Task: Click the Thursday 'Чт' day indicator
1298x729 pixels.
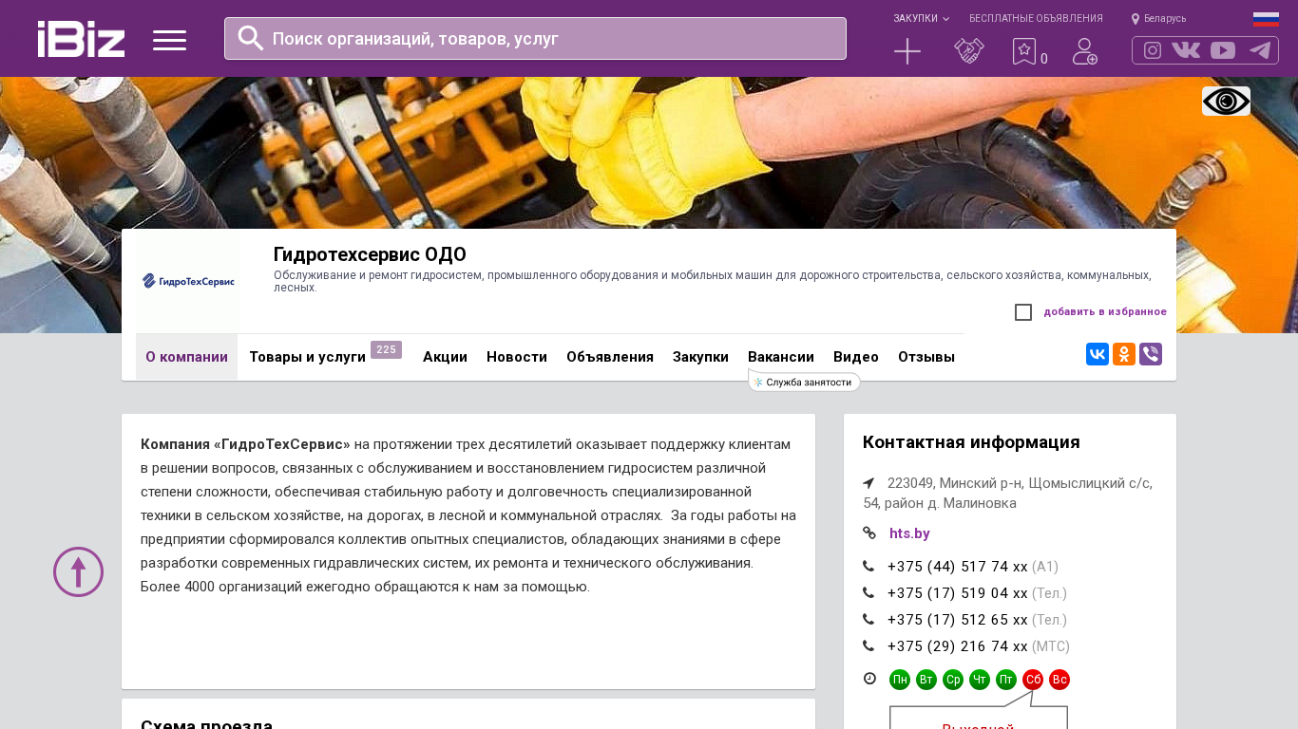Action: click(x=980, y=680)
